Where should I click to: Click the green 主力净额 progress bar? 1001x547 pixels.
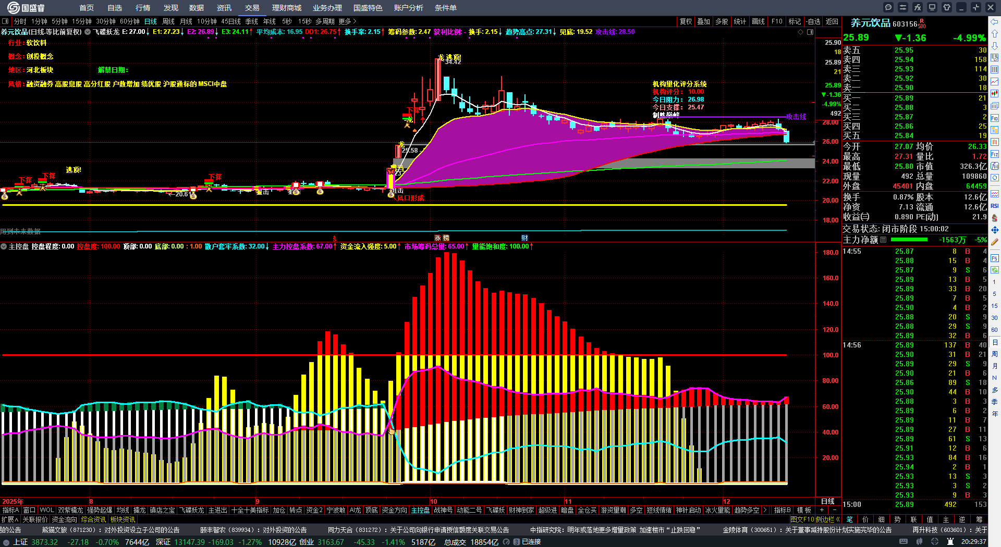[x=909, y=240]
